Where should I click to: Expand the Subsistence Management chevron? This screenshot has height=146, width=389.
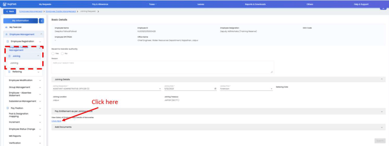click(x=40, y=101)
